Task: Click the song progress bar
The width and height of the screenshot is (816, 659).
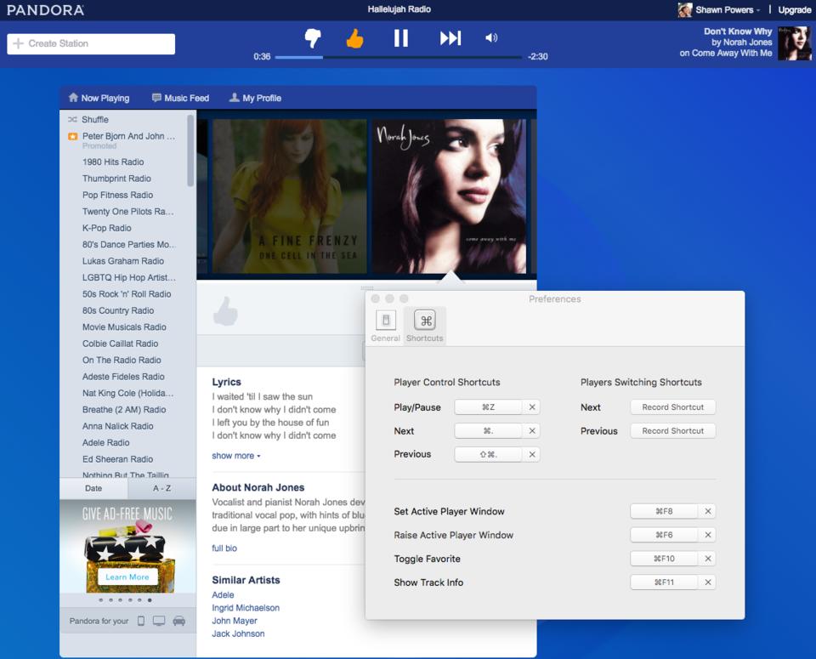Action: [398, 57]
